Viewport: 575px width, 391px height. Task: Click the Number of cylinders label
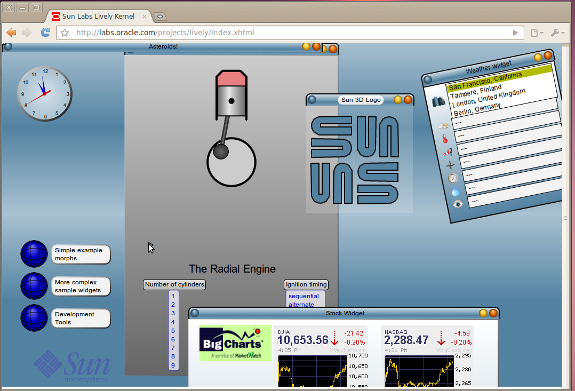(x=174, y=285)
